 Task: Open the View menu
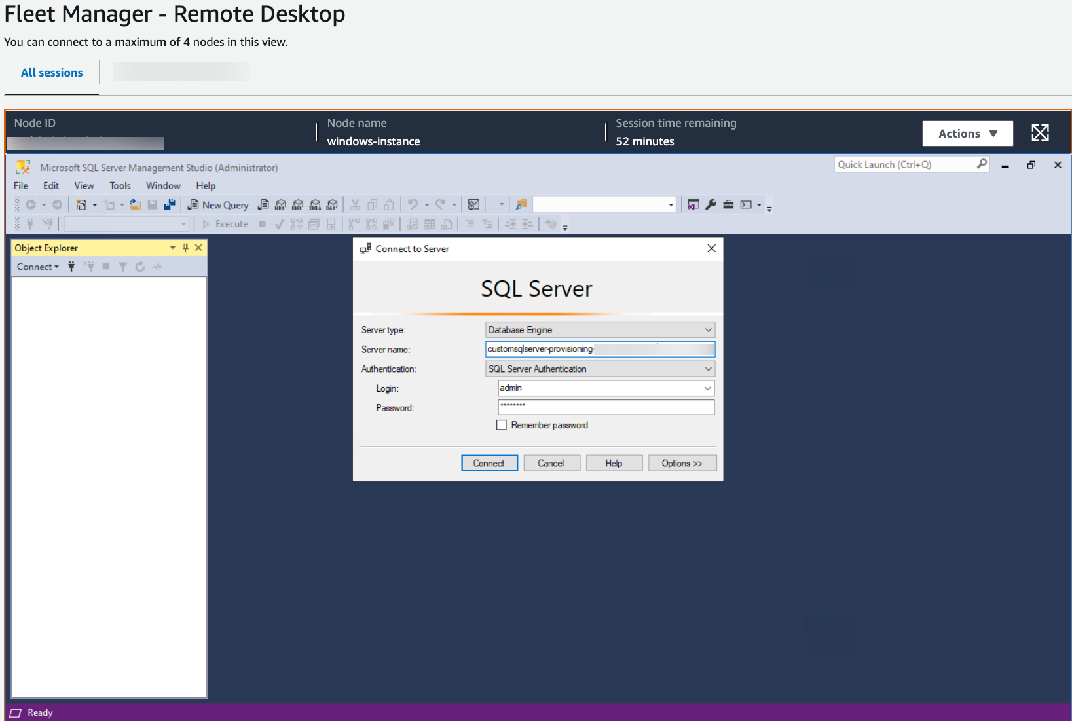(84, 186)
